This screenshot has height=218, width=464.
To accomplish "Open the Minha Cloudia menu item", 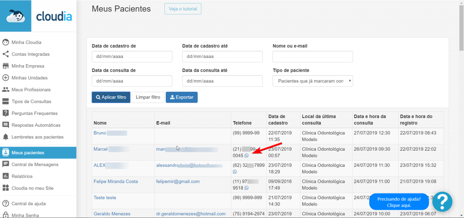I will [x=26, y=42].
